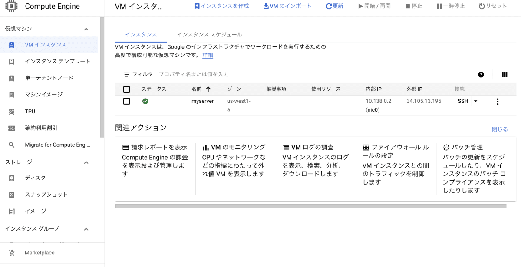521x267 pixels.
Task: Click the 一時停止 button
Action: pyautogui.click(x=450, y=6)
